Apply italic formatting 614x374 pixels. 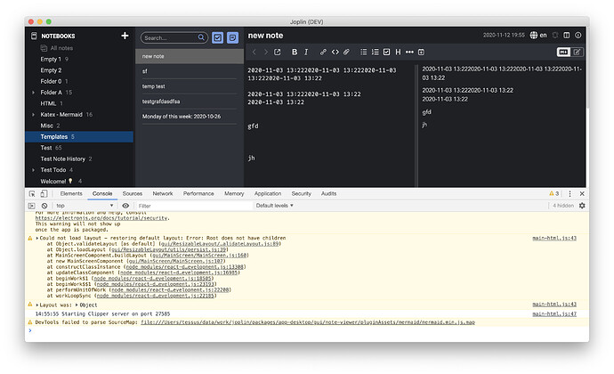pyautogui.click(x=306, y=52)
